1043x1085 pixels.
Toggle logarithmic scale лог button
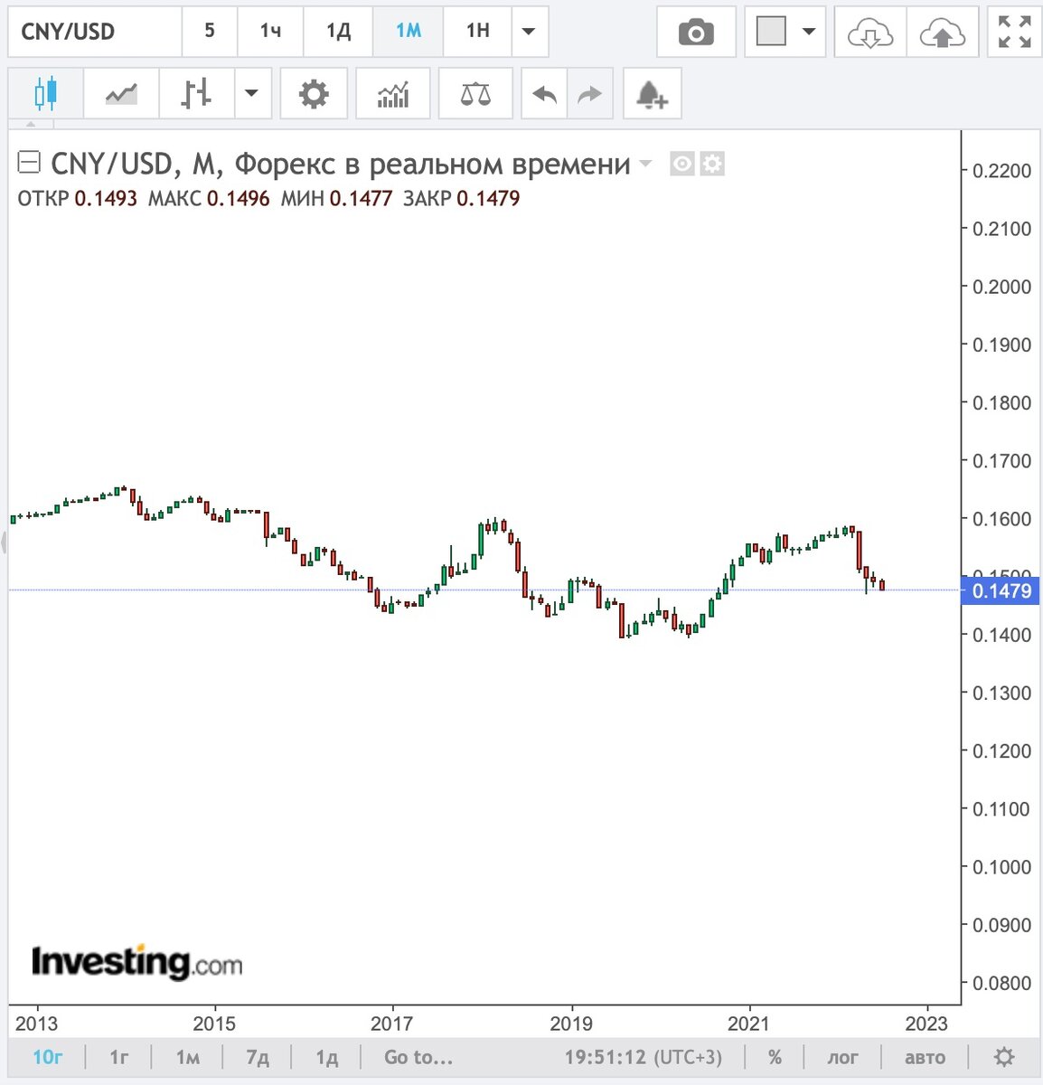(843, 1057)
